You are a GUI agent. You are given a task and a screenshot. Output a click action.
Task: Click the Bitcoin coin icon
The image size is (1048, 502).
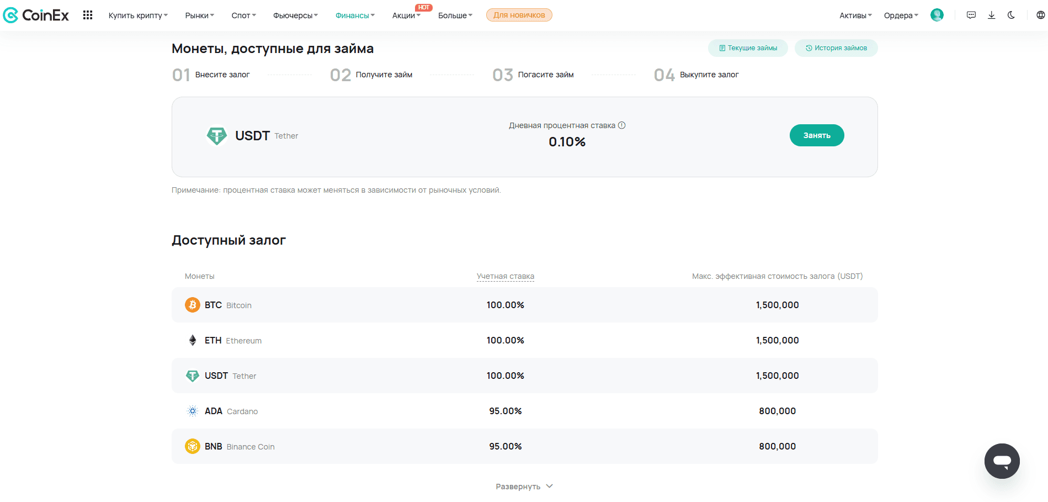(192, 305)
